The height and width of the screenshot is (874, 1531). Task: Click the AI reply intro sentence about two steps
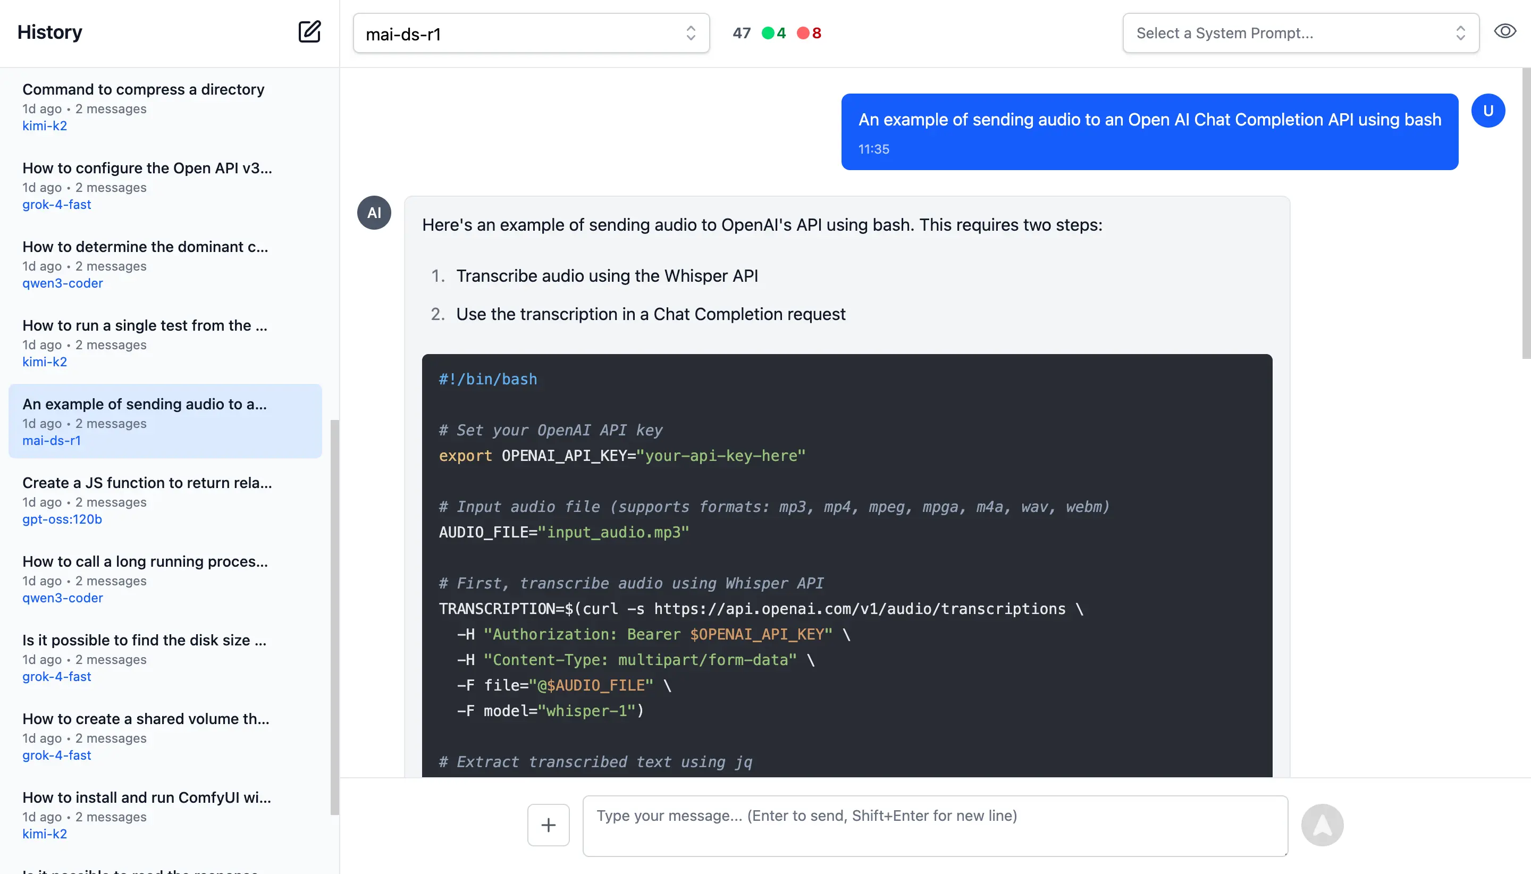point(762,224)
